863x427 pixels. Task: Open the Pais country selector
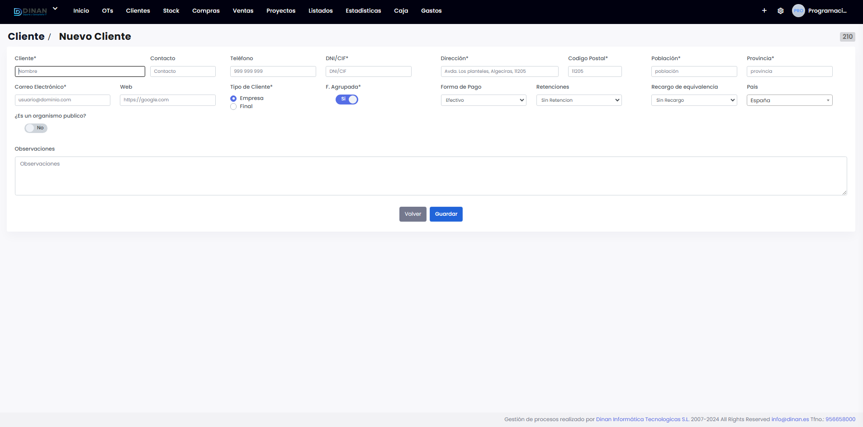(x=789, y=100)
